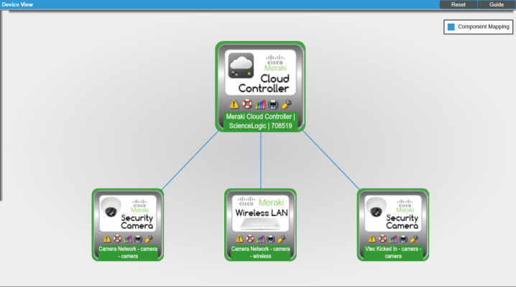The image size is (516, 287).
Task: Click label 'Vtec Kicked In - camera - camera'
Action: coord(393,253)
